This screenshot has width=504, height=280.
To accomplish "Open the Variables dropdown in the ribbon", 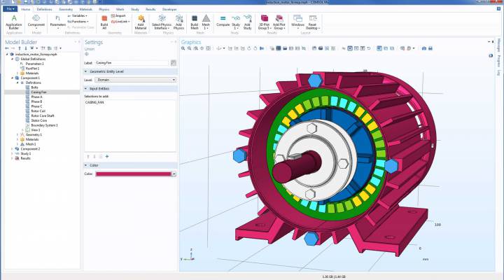I will pos(78,15).
